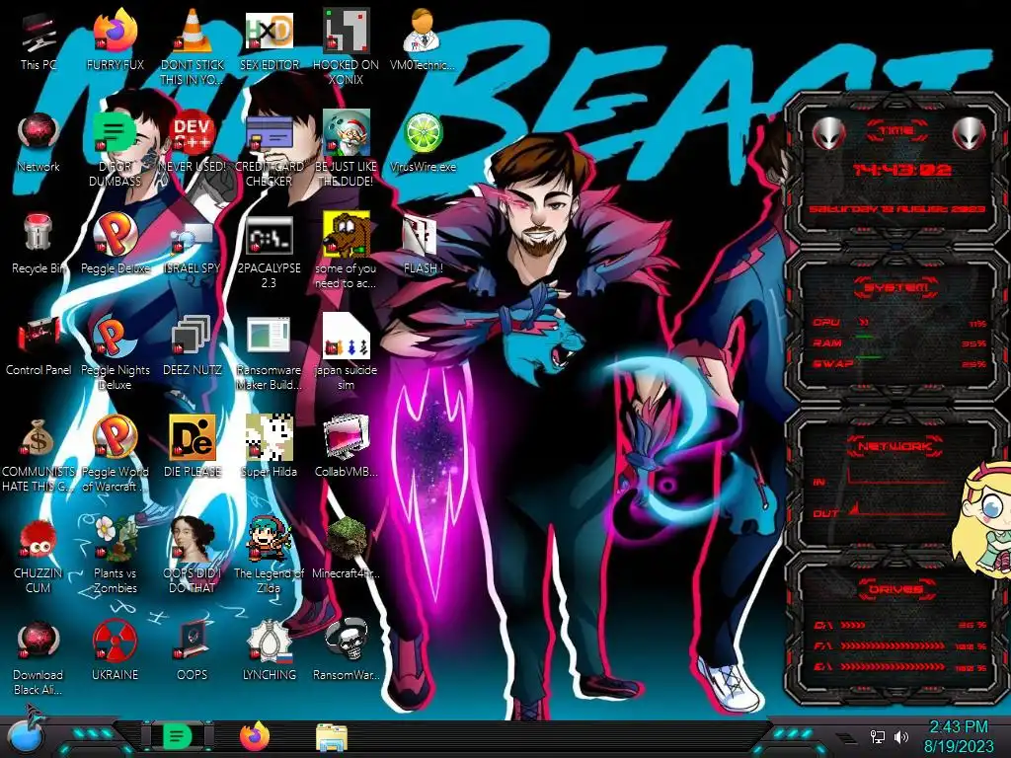Switch to the green chat app on the taskbar
1011x758 pixels.
(x=177, y=735)
